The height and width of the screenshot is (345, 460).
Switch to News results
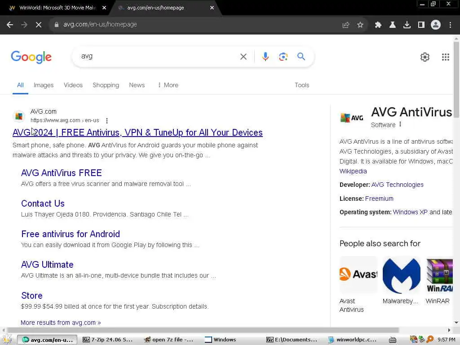click(137, 85)
